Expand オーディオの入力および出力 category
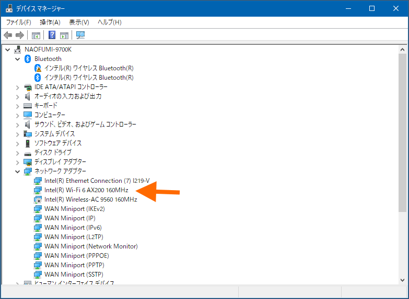 pos(17,97)
